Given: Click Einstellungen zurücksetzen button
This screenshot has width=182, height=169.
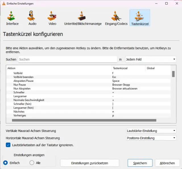Looking at the screenshot, I should coord(90,163).
